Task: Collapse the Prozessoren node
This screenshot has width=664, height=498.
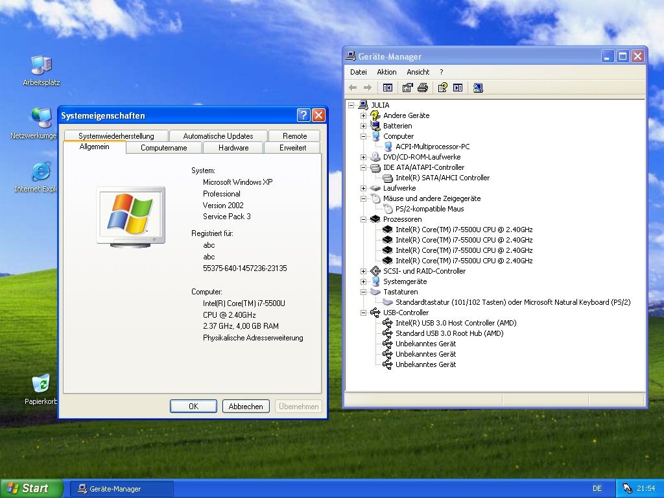Action: 363,219
